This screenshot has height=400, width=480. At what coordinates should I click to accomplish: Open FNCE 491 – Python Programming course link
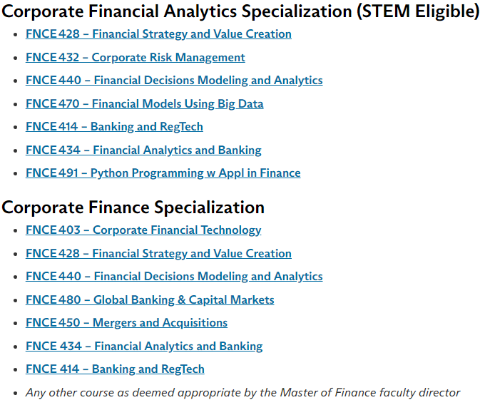pos(163,173)
